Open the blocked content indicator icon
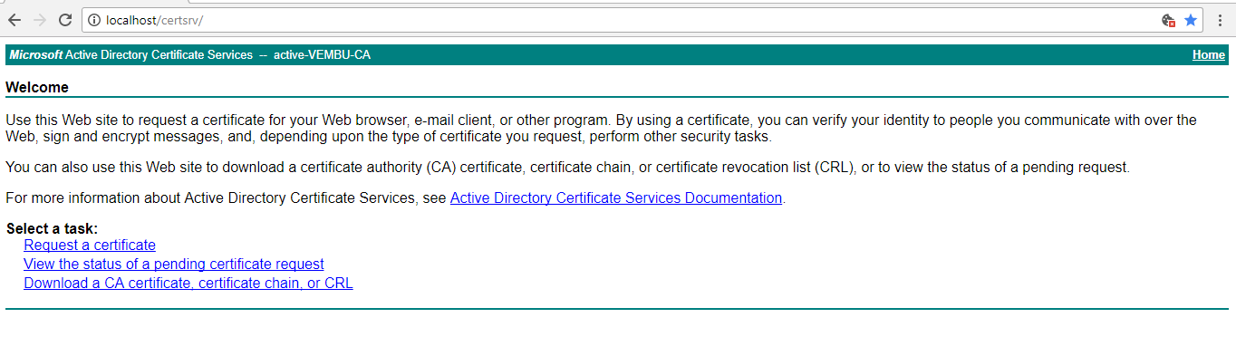Screen dimensions: 1236x337 click(x=1169, y=20)
